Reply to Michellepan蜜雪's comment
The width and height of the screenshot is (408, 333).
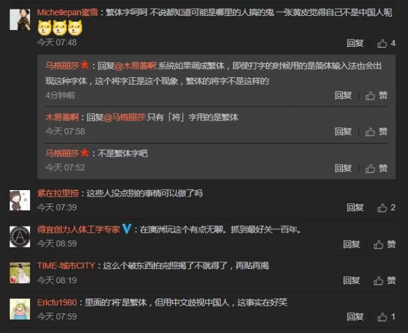(355, 43)
